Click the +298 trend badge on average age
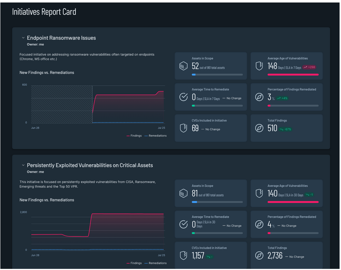This screenshot has width=341, height=270. coord(309,67)
